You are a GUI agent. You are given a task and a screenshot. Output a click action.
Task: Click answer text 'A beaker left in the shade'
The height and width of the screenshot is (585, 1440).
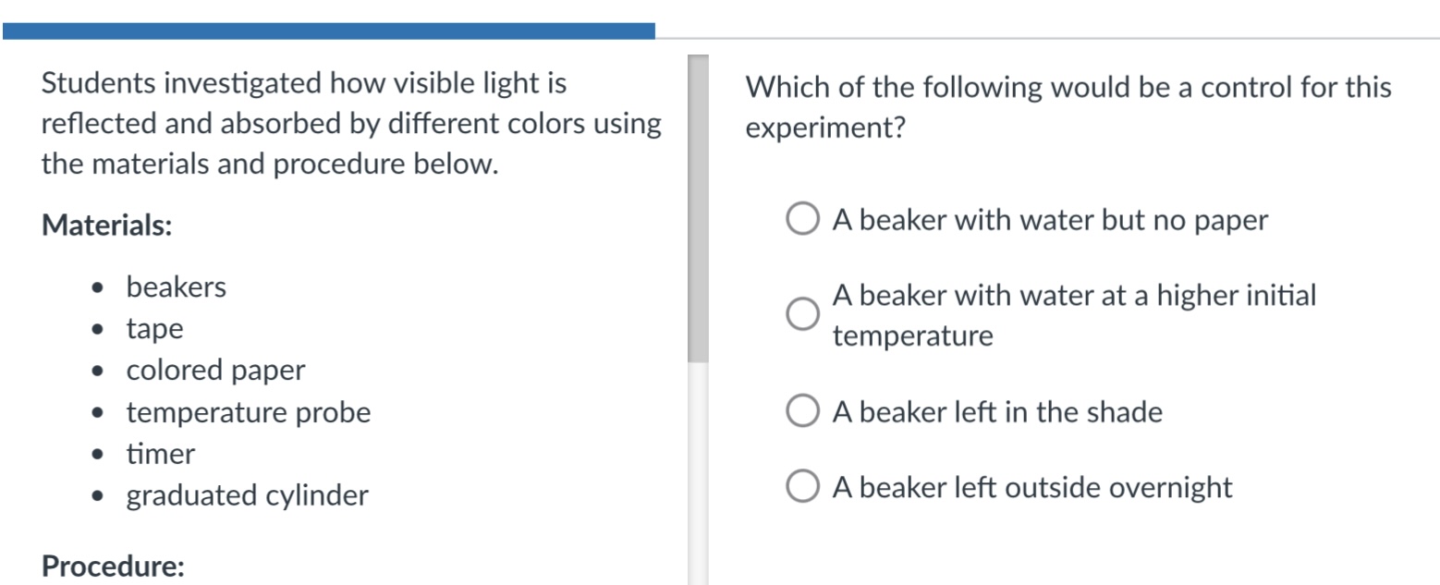pyautogui.click(x=997, y=412)
